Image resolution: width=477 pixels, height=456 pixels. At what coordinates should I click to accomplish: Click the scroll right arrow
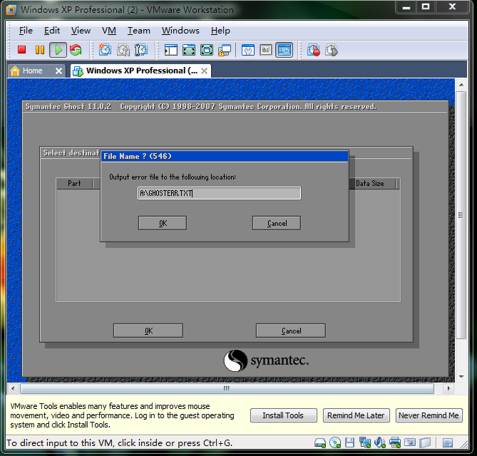[x=448, y=388]
